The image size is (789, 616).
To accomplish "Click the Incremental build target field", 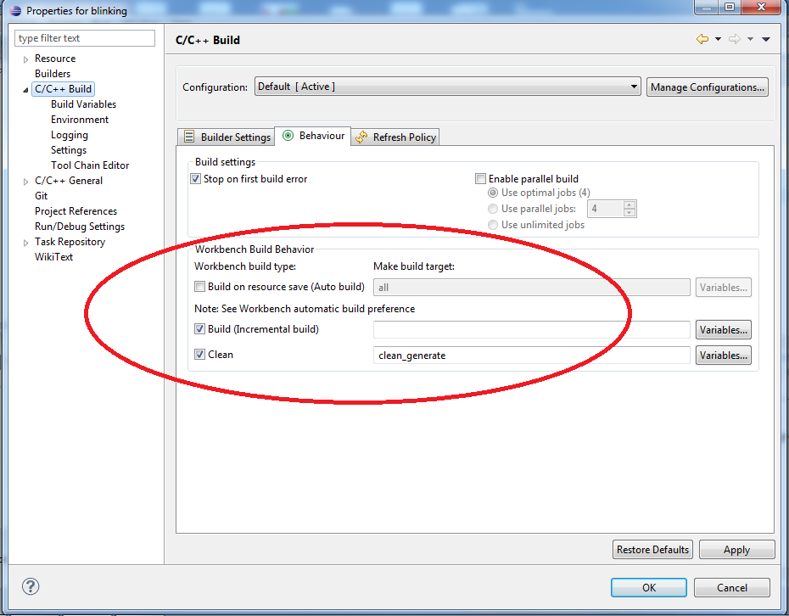I will pos(531,330).
